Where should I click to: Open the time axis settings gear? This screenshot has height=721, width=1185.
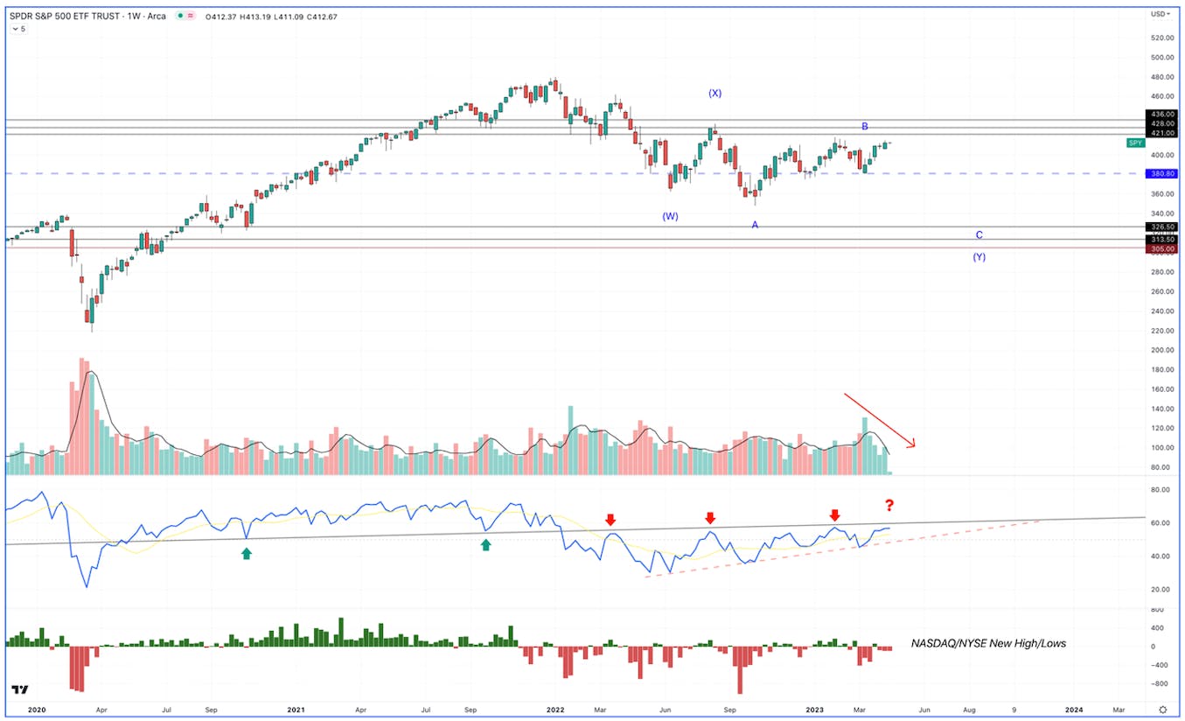pos(1162,710)
